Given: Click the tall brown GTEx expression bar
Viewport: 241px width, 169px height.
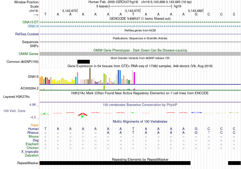Looking at the screenshot, I should (90, 76).
